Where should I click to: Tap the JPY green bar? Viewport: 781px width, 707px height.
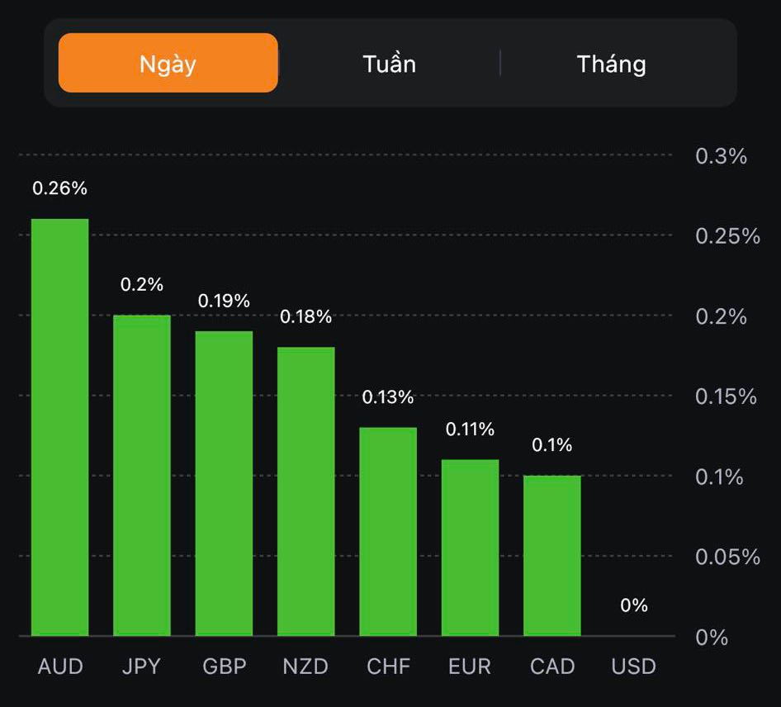(142, 475)
